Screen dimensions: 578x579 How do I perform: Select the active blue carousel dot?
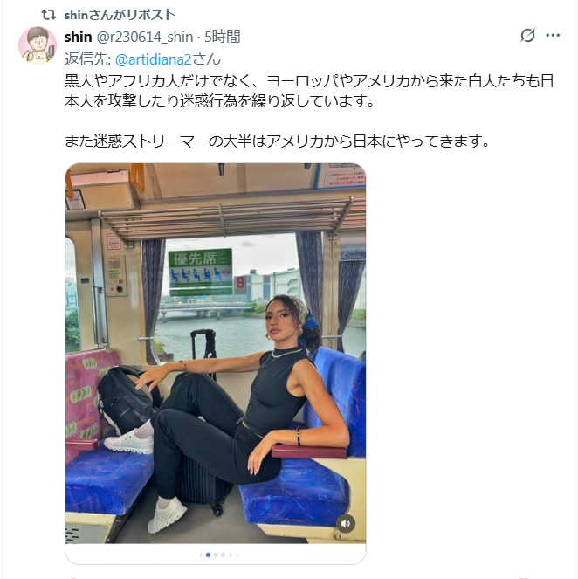coord(208,555)
